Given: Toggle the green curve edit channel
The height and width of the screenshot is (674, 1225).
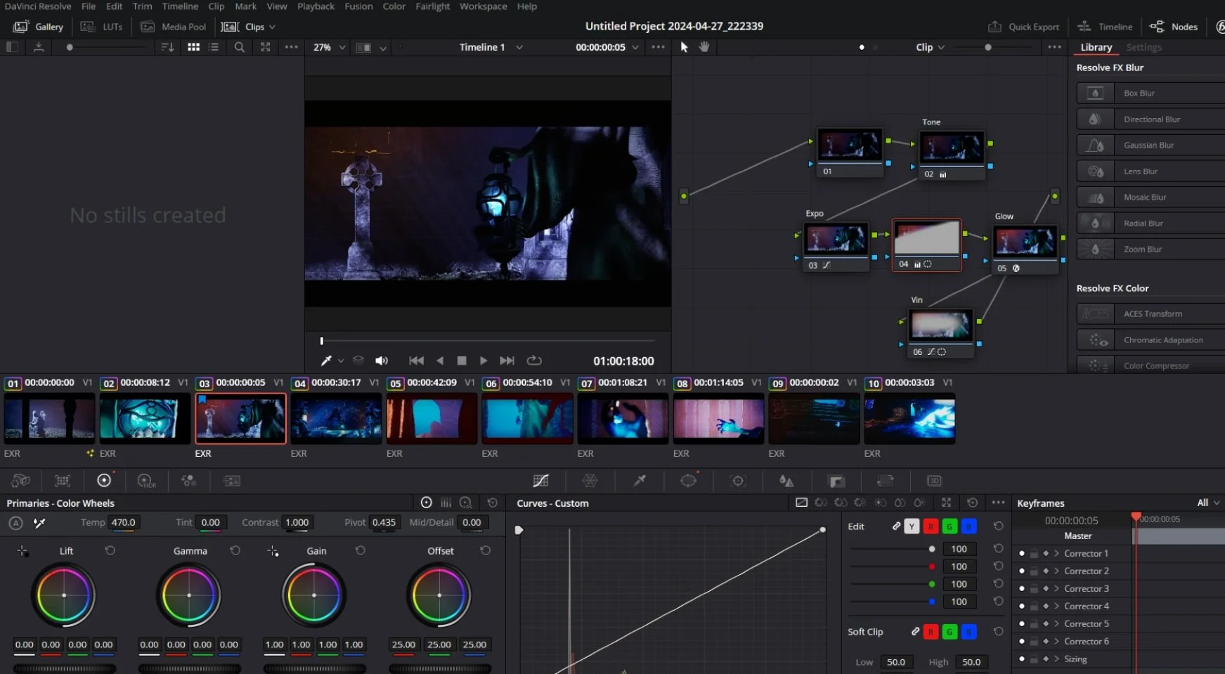Looking at the screenshot, I should pyautogui.click(x=949, y=526).
